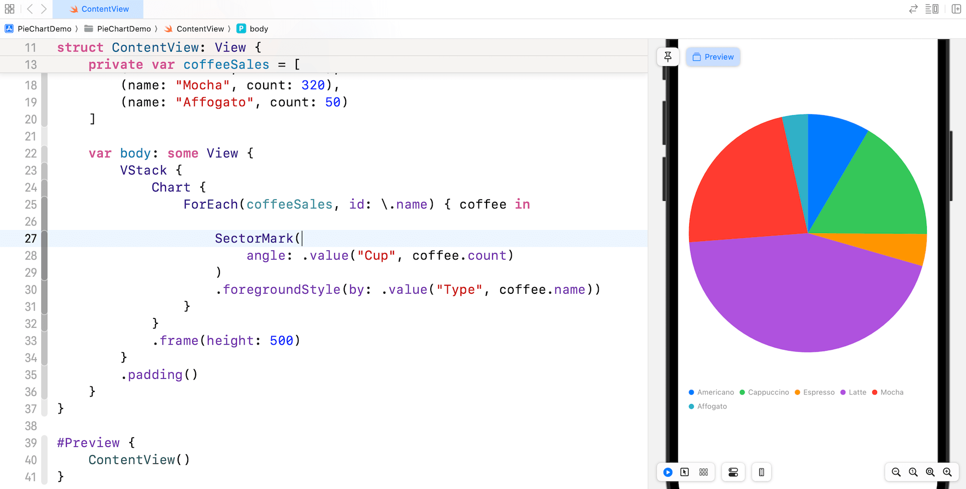The image size is (966, 489).
Task: Add a new editor on the right
Action: (x=956, y=9)
